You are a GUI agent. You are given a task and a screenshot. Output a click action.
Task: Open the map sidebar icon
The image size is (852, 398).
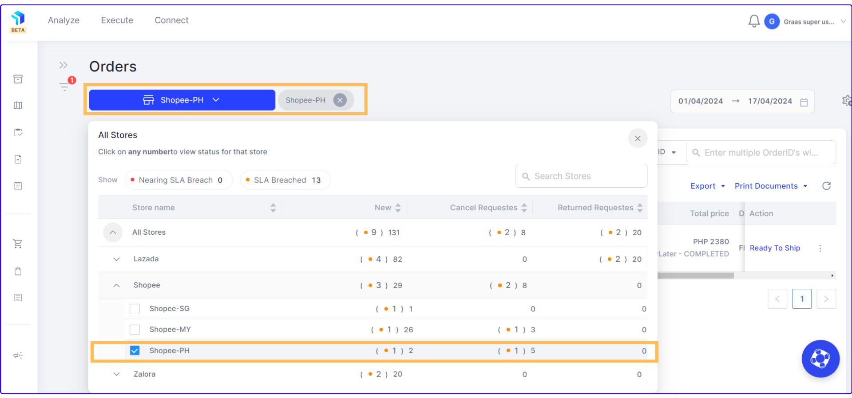tap(18, 106)
